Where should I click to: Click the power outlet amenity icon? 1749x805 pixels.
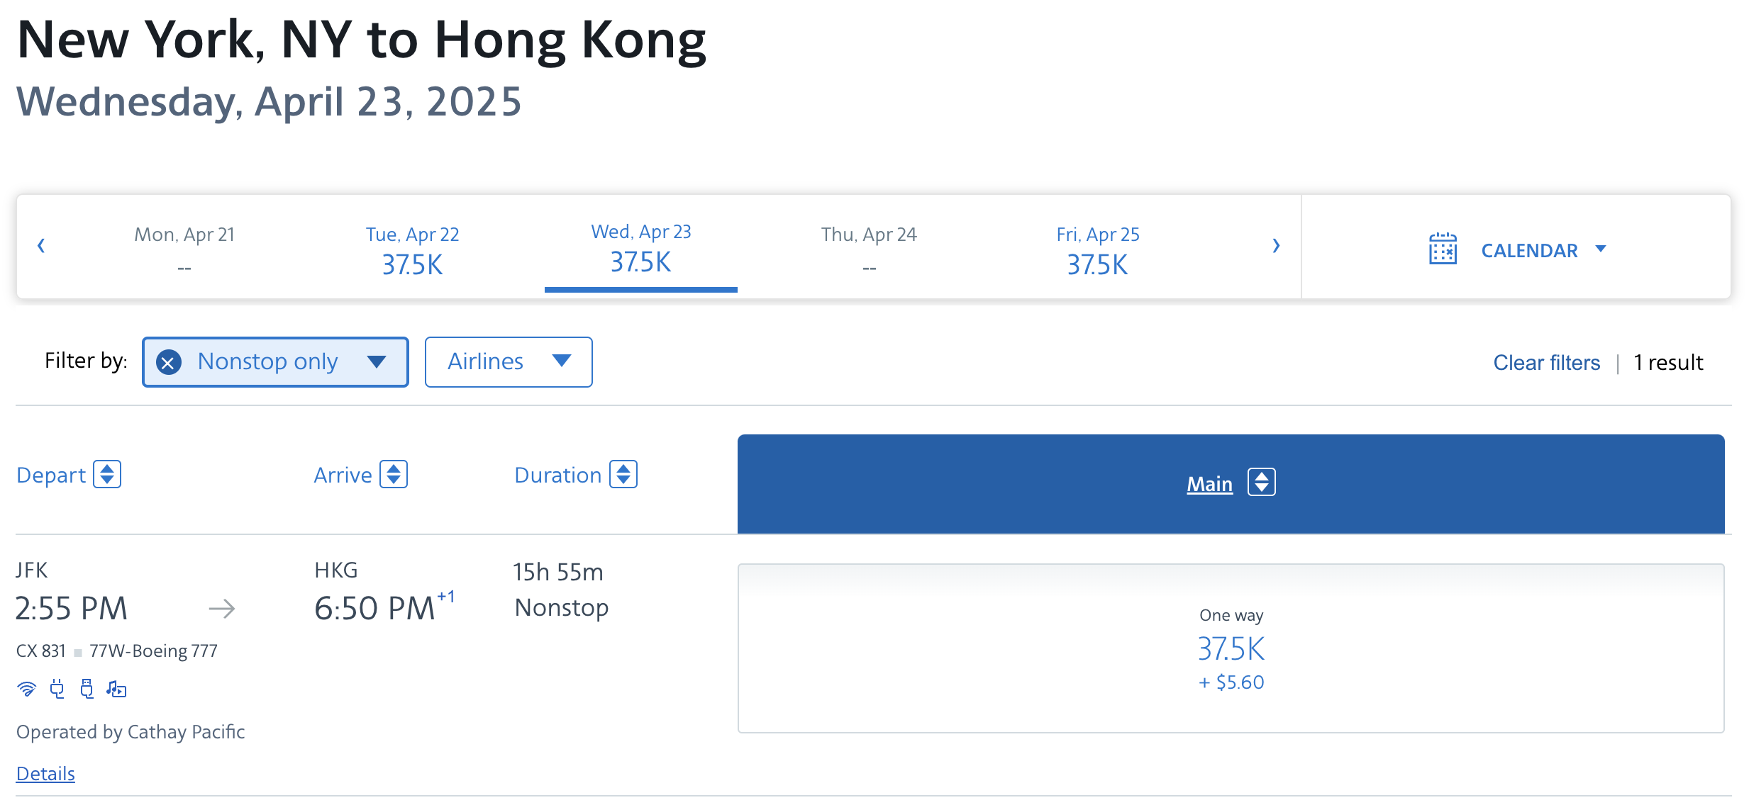pyautogui.click(x=57, y=689)
